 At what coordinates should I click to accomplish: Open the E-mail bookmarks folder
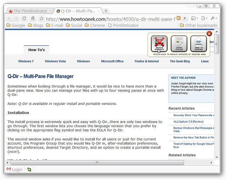54,25
